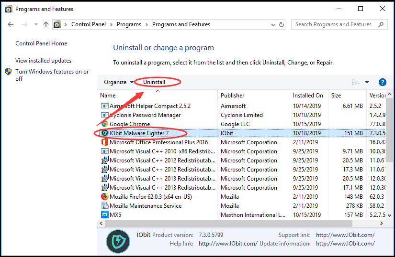Click the address bar location icon
Viewport: 395px width, 257px height.
(x=57, y=24)
